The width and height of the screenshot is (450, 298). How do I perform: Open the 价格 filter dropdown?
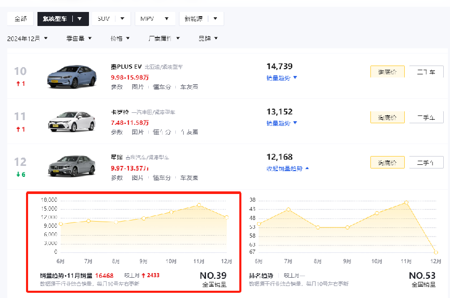(x=120, y=38)
